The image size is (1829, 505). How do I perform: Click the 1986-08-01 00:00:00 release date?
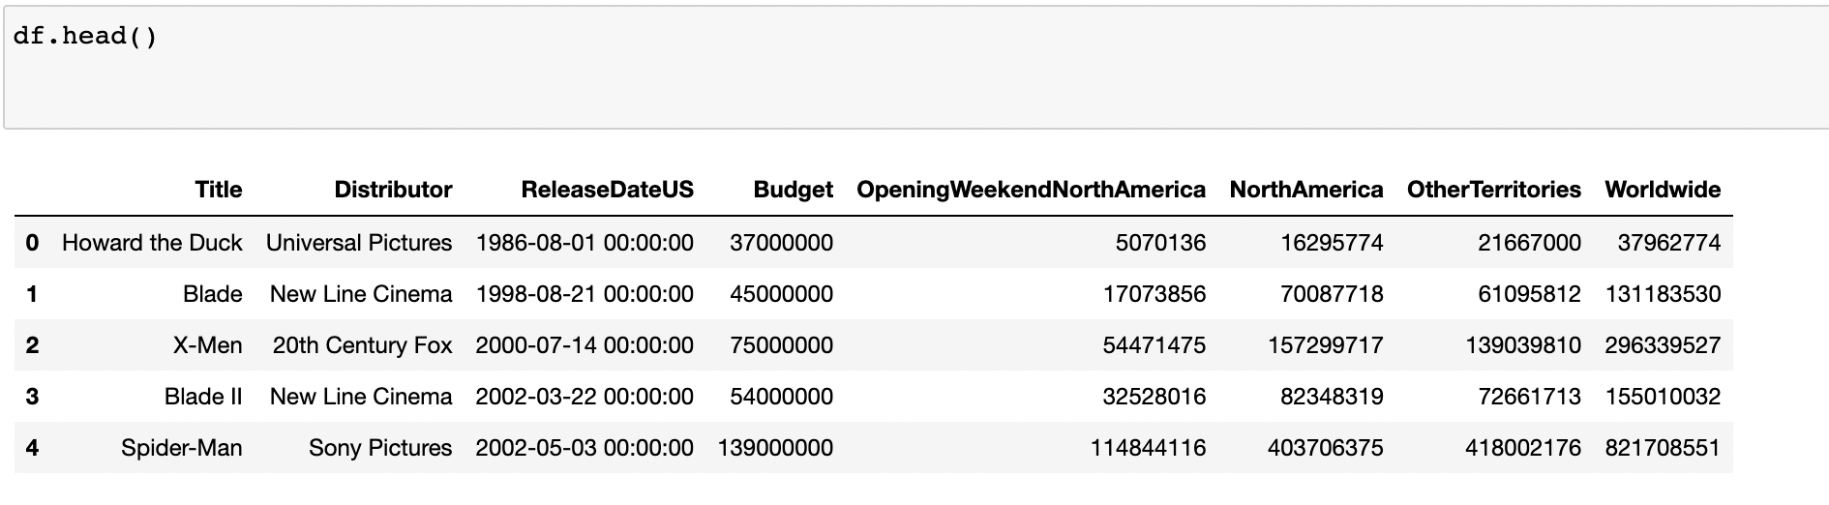click(585, 243)
